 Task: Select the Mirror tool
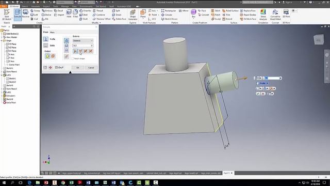(184, 10)
